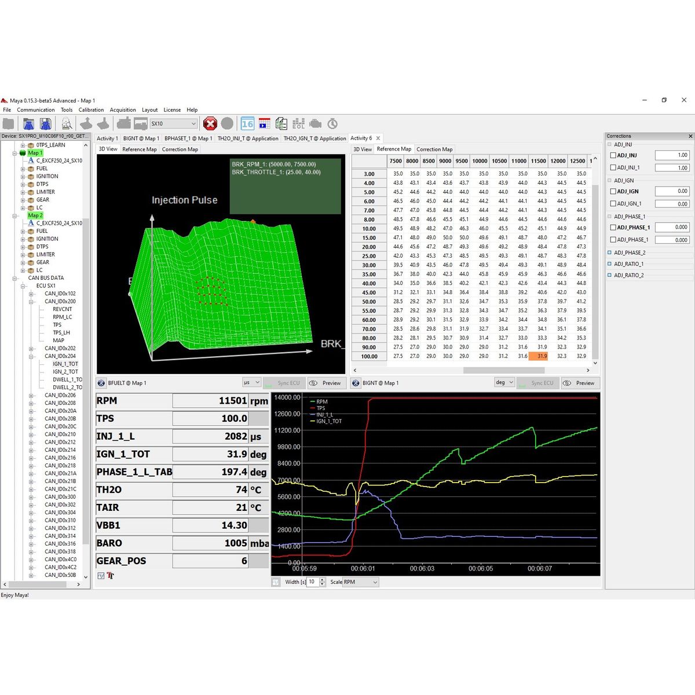Enable the ADJ_IGN correction checkbox
The height and width of the screenshot is (695, 695).
tap(613, 191)
